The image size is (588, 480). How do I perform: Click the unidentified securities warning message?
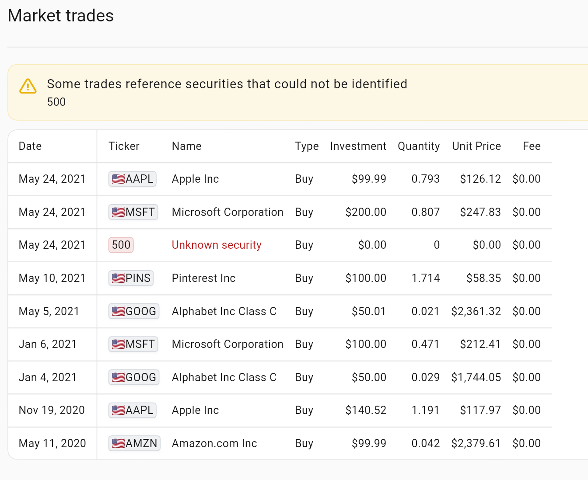227,84
